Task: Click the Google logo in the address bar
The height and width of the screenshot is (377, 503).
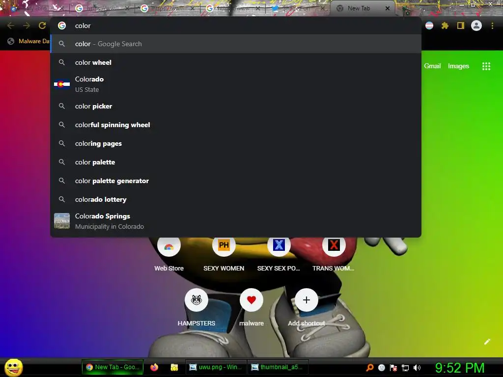Action: pyautogui.click(x=62, y=26)
